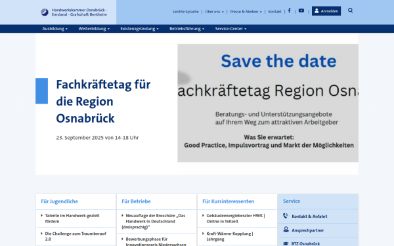Click the Fachkräftetag für die Region Osnabrück headline
Viewport: 394px width, 246px height.
pyautogui.click(x=103, y=102)
